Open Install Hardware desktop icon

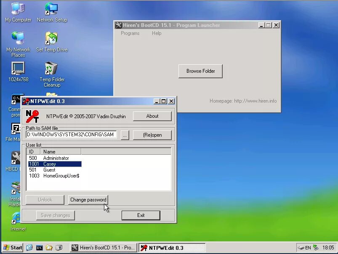click(15, 194)
